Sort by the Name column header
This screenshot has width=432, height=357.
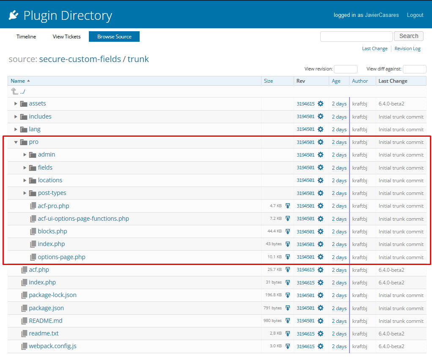(18, 81)
